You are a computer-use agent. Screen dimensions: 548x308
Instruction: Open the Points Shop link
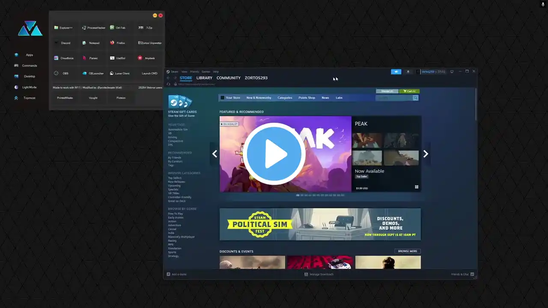[307, 98]
